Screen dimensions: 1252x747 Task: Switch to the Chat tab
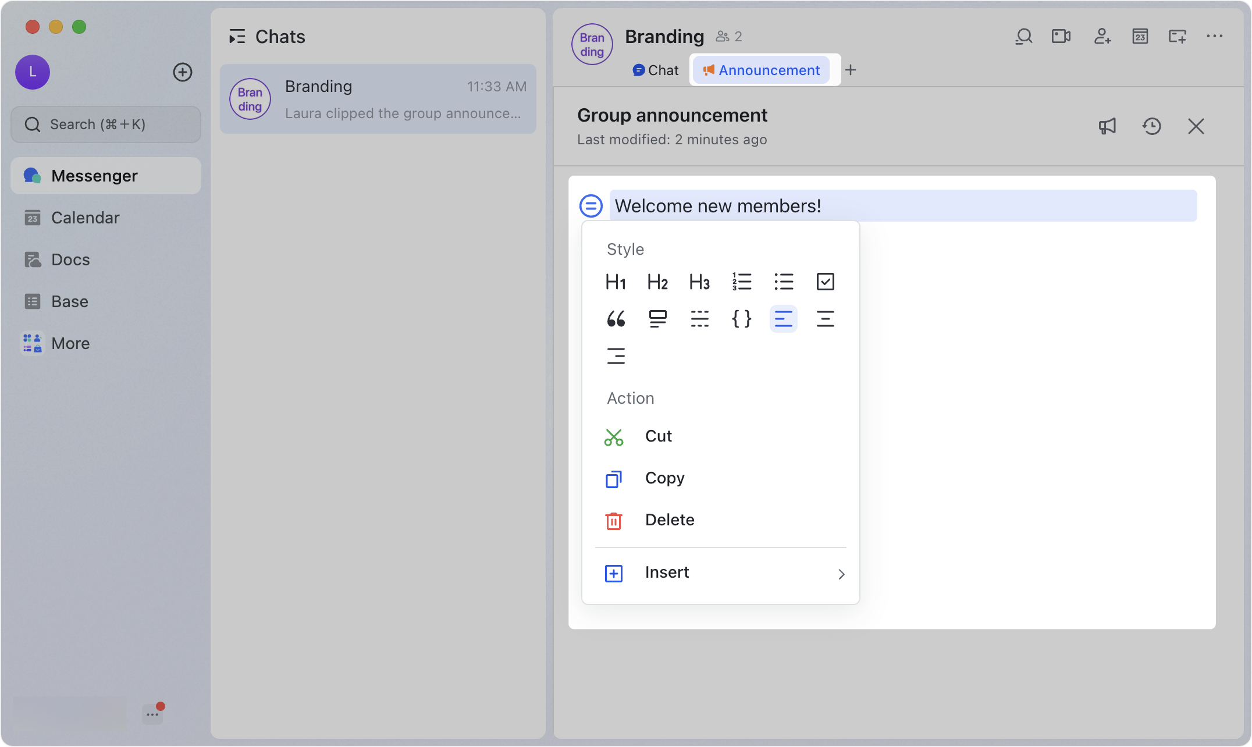[655, 70]
